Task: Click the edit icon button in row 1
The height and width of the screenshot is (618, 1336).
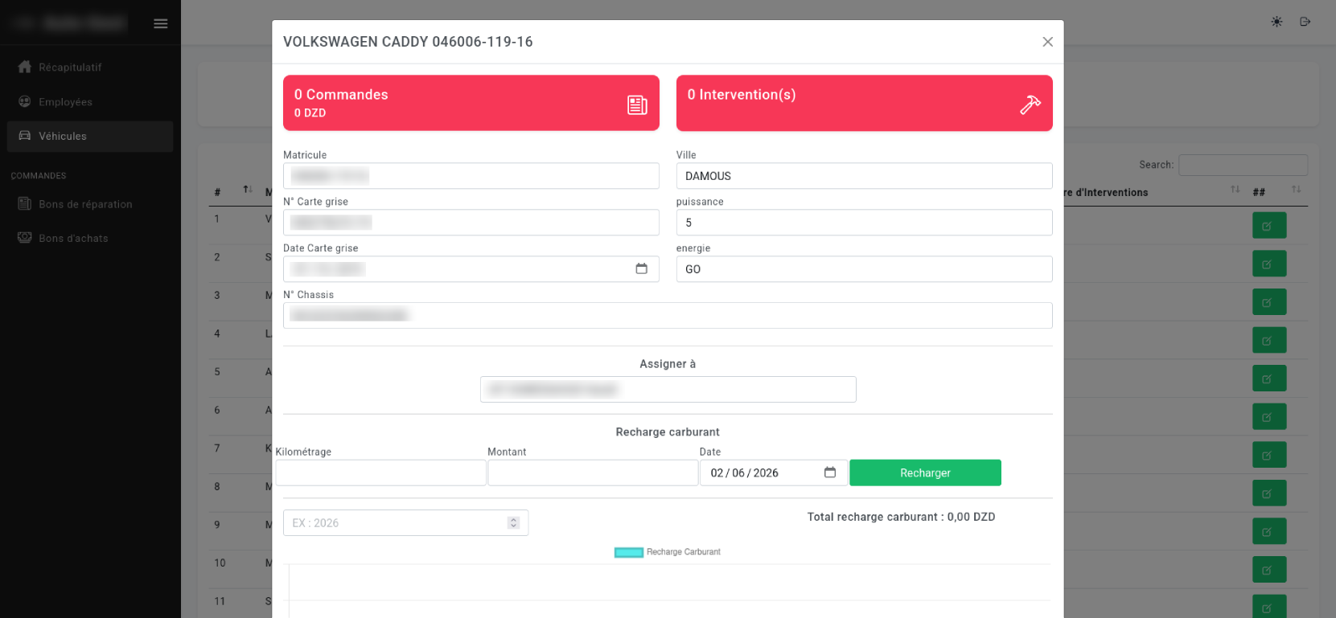Action: tap(1268, 226)
